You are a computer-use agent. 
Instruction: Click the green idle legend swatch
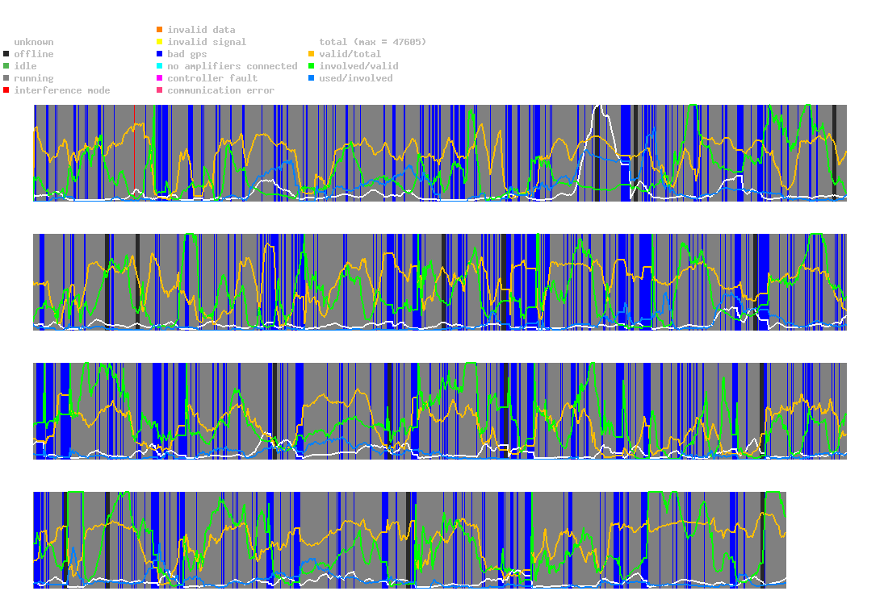tap(6, 66)
